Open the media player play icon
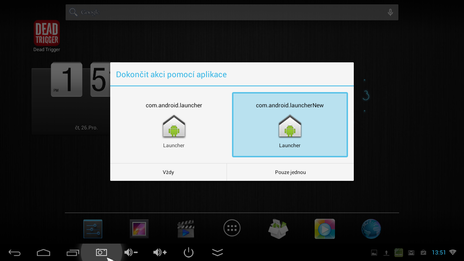This screenshot has width=464, height=261. point(324,229)
